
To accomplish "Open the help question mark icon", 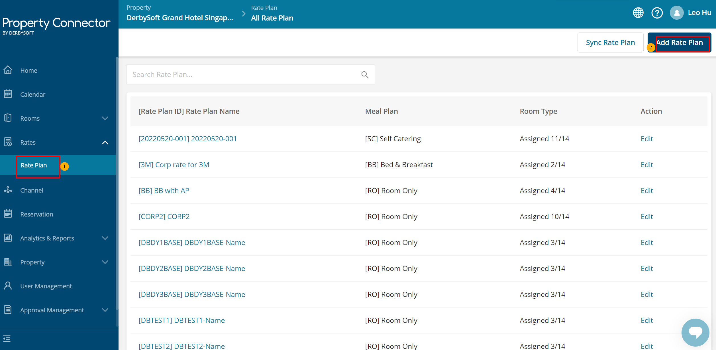I will 657,13.
